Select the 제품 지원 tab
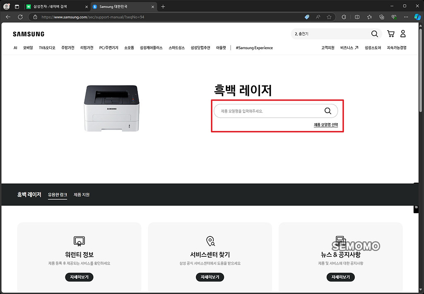The image size is (424, 294). pos(82,195)
